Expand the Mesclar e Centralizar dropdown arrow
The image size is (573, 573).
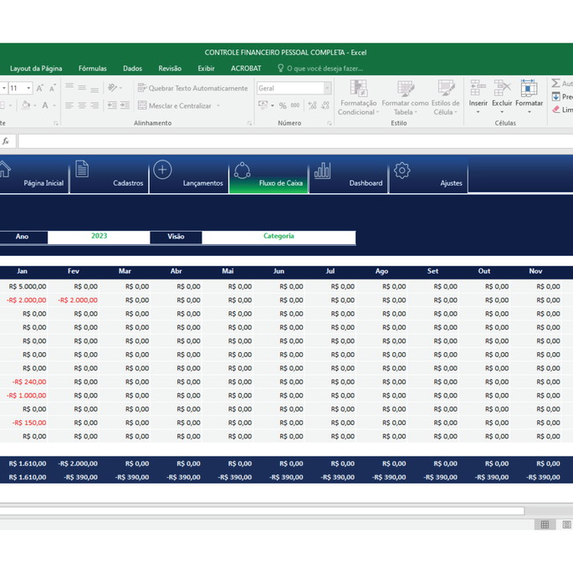(218, 105)
